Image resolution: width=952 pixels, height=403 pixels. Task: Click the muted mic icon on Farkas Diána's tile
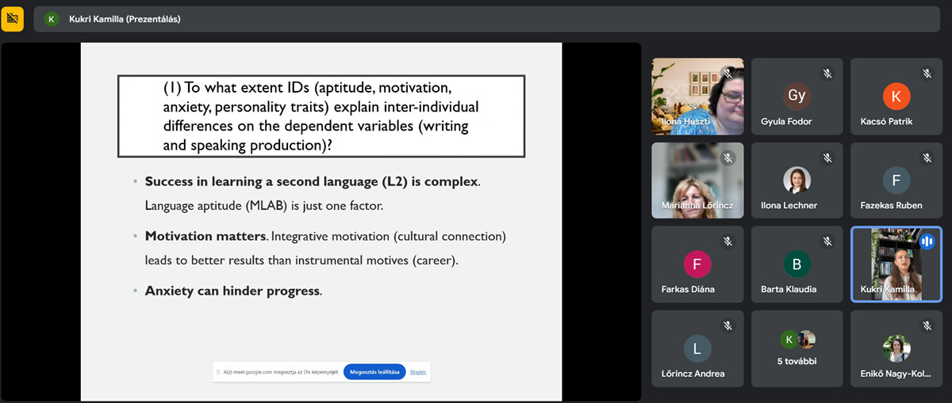coord(727,241)
